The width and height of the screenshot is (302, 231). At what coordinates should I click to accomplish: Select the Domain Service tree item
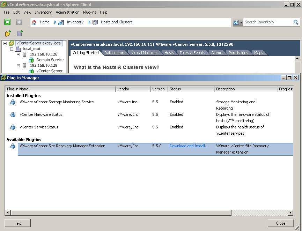pos(50,60)
